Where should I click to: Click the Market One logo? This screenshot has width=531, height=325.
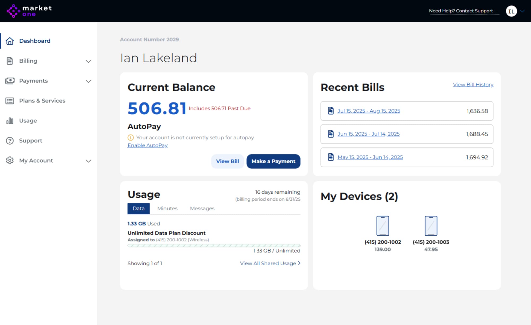coord(29,11)
